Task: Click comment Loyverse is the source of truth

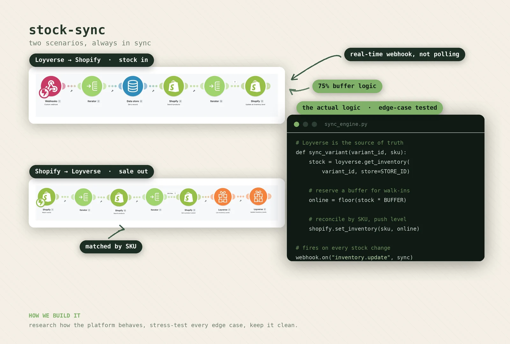Action: (x=349, y=143)
